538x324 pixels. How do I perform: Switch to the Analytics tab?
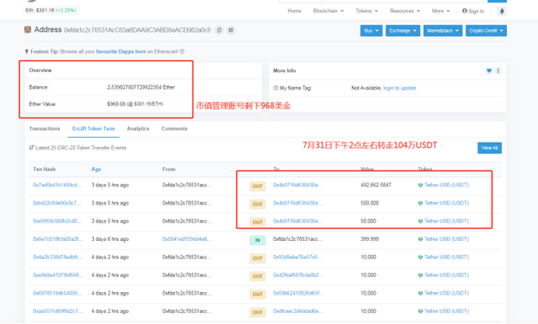pos(138,128)
